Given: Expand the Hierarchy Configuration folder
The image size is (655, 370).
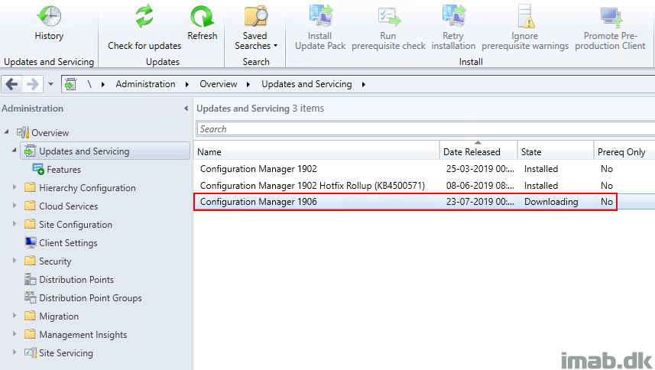Looking at the screenshot, I should pyautogui.click(x=15, y=187).
